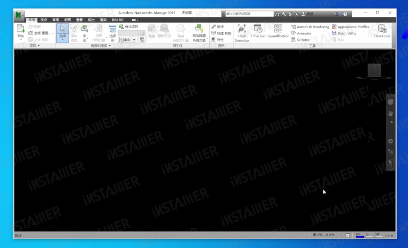Open the 全部重置 (Reset All) dropdown
The width and height of the screenshot is (408, 248).
53,33
